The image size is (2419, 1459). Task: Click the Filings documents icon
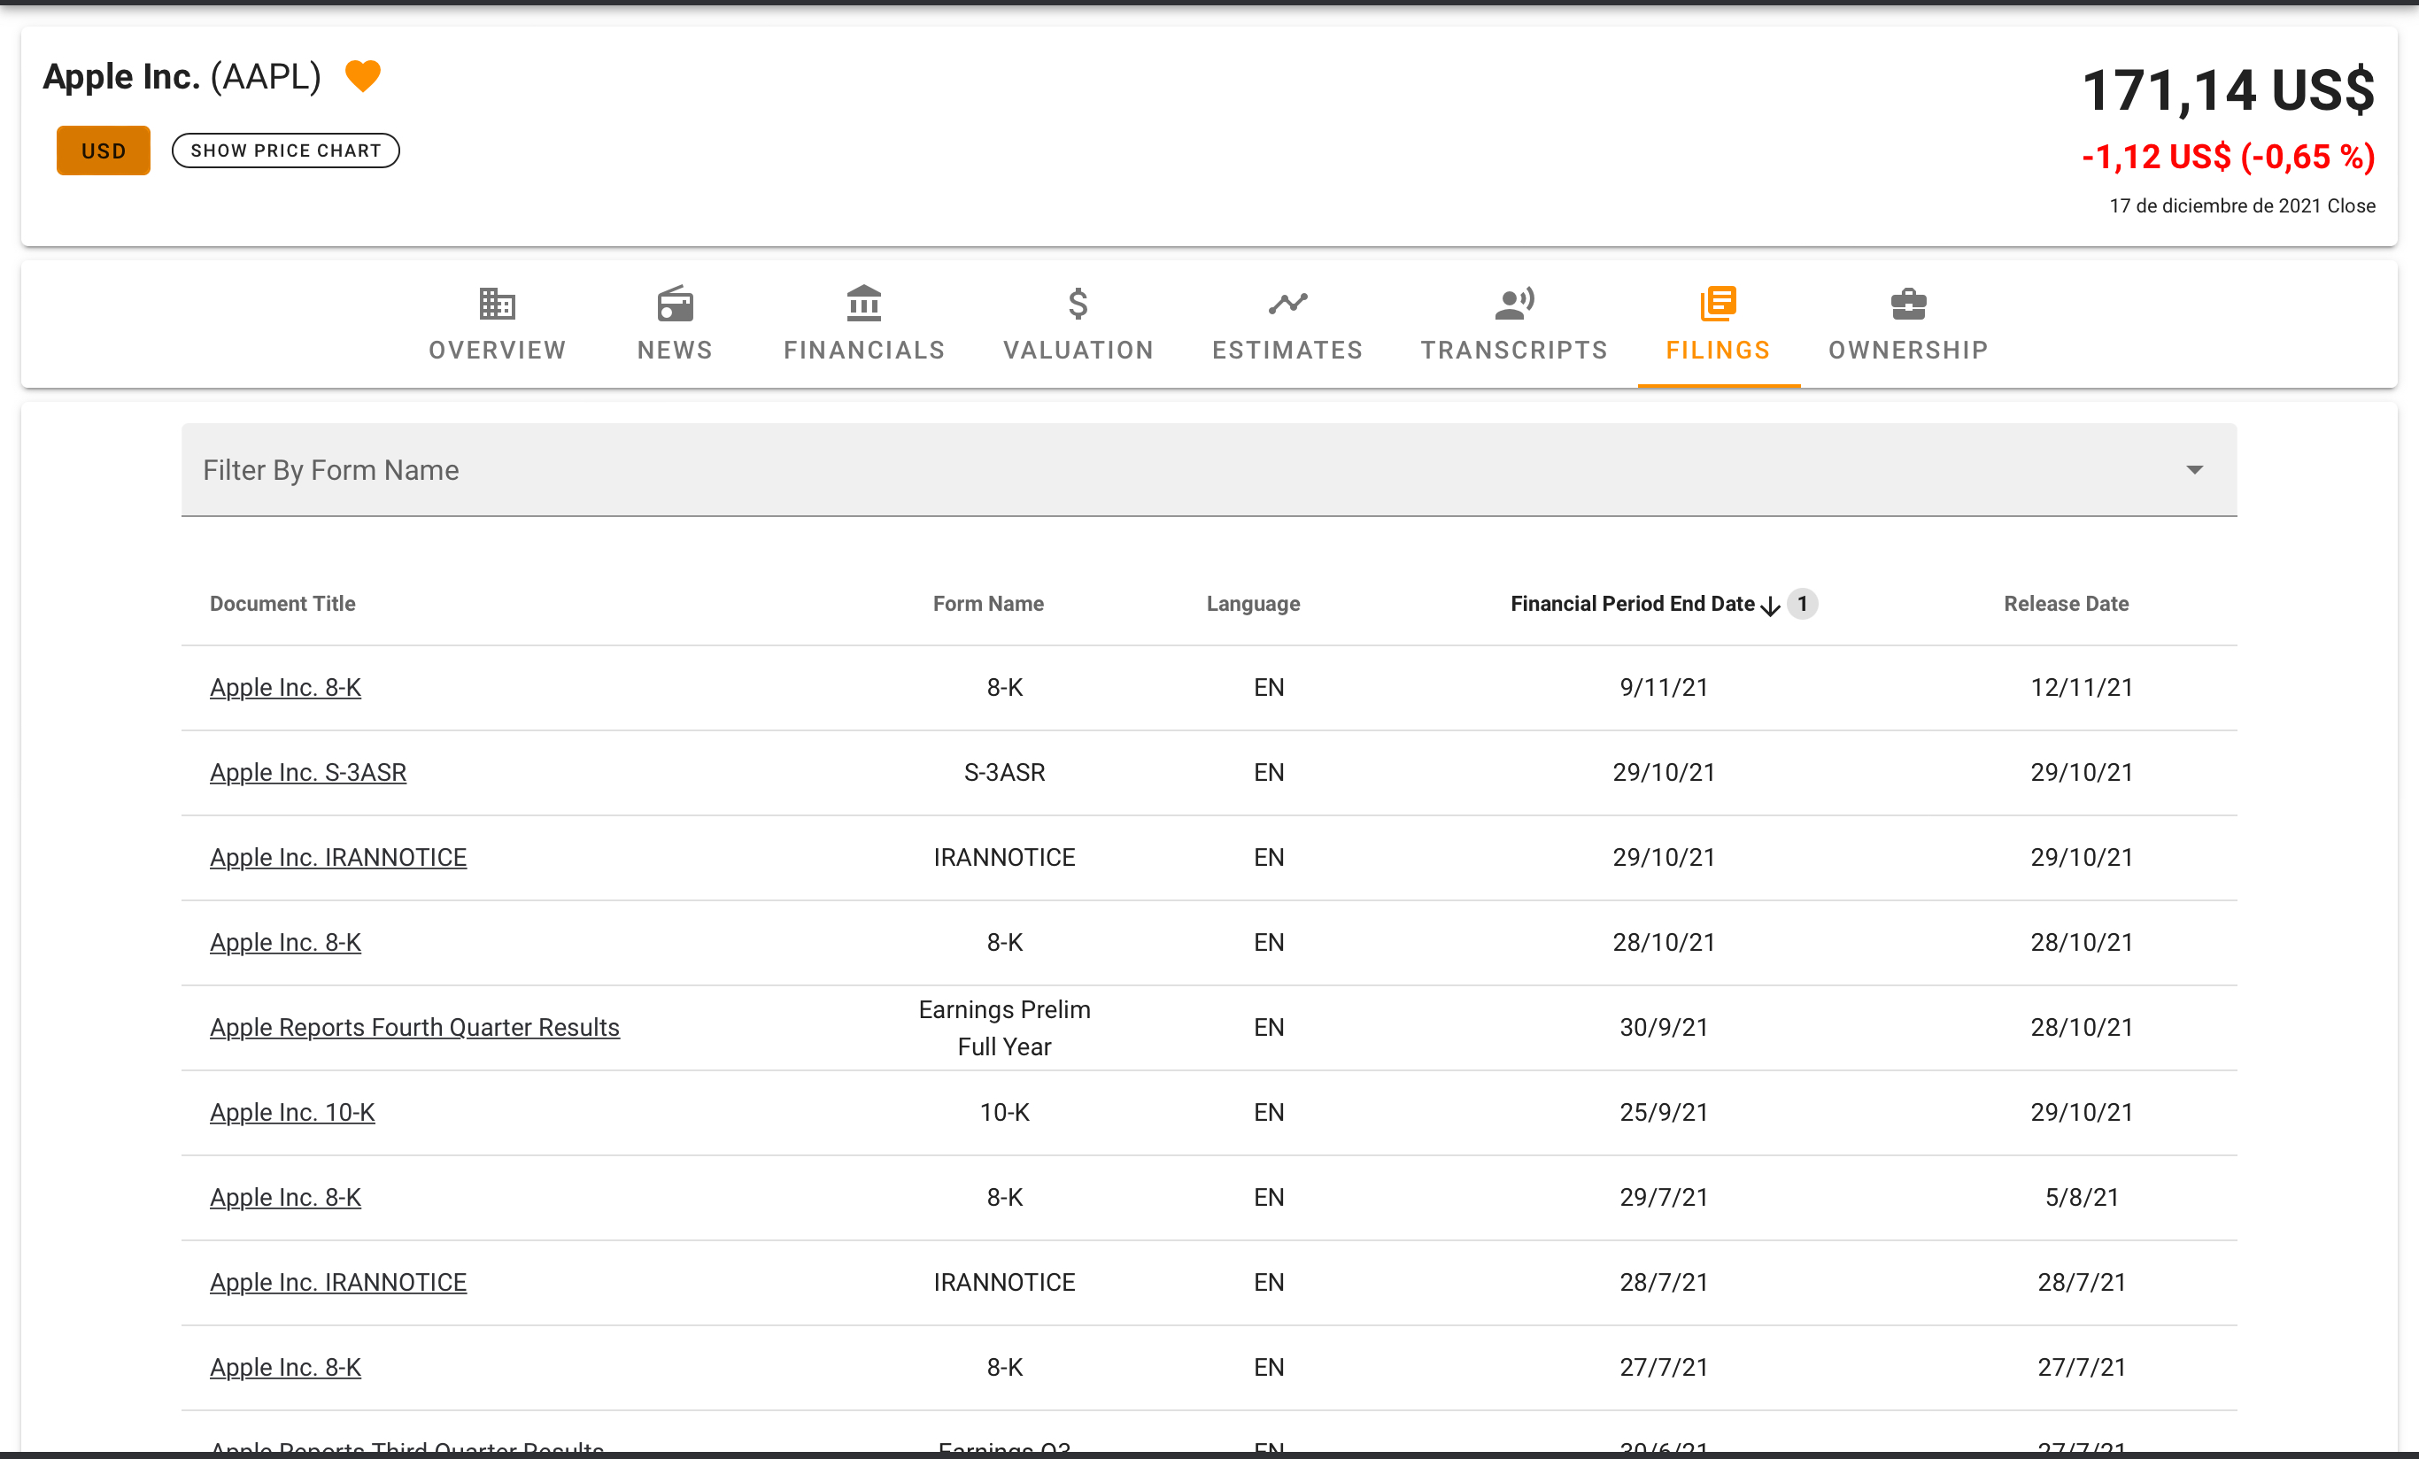tap(1718, 304)
